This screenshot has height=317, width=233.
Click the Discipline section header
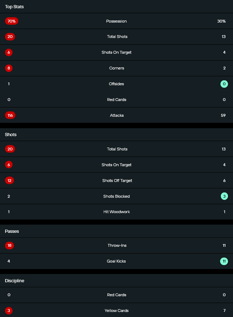[x=15, y=281]
